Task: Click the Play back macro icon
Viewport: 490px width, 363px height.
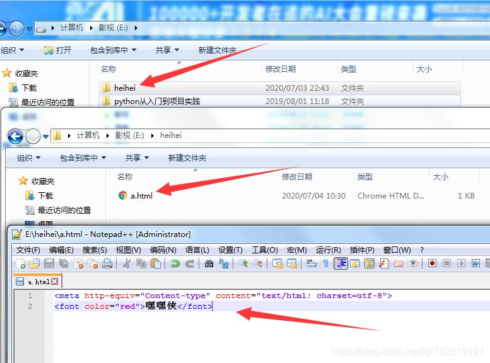Action: tap(461, 263)
